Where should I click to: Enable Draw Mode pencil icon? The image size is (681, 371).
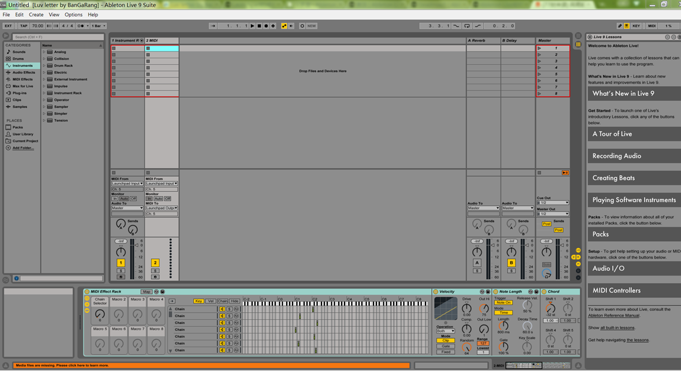(620, 26)
